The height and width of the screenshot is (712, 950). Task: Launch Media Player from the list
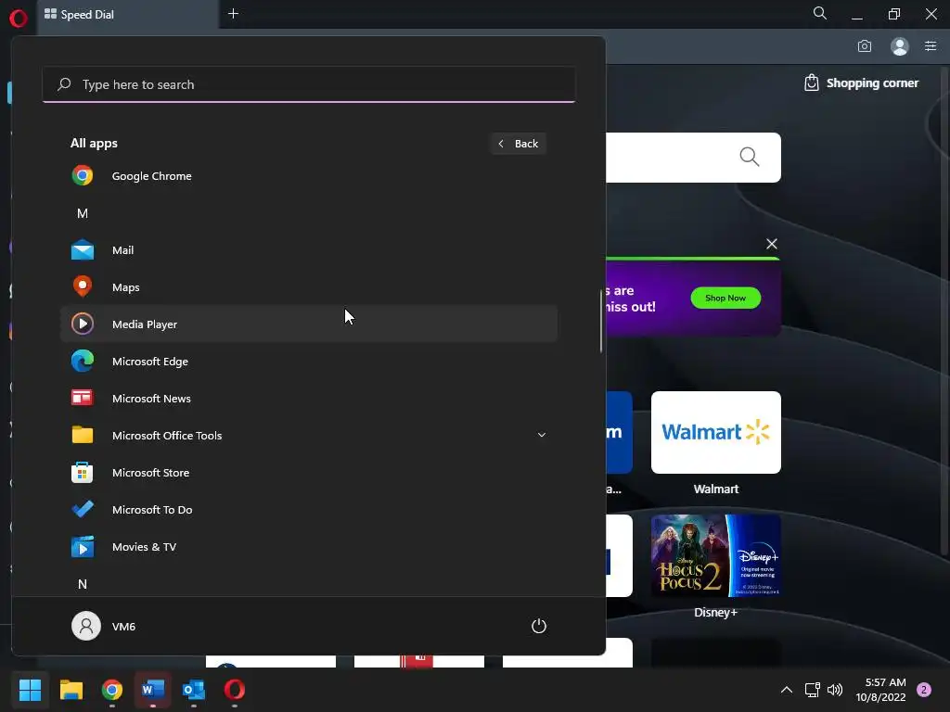308,324
